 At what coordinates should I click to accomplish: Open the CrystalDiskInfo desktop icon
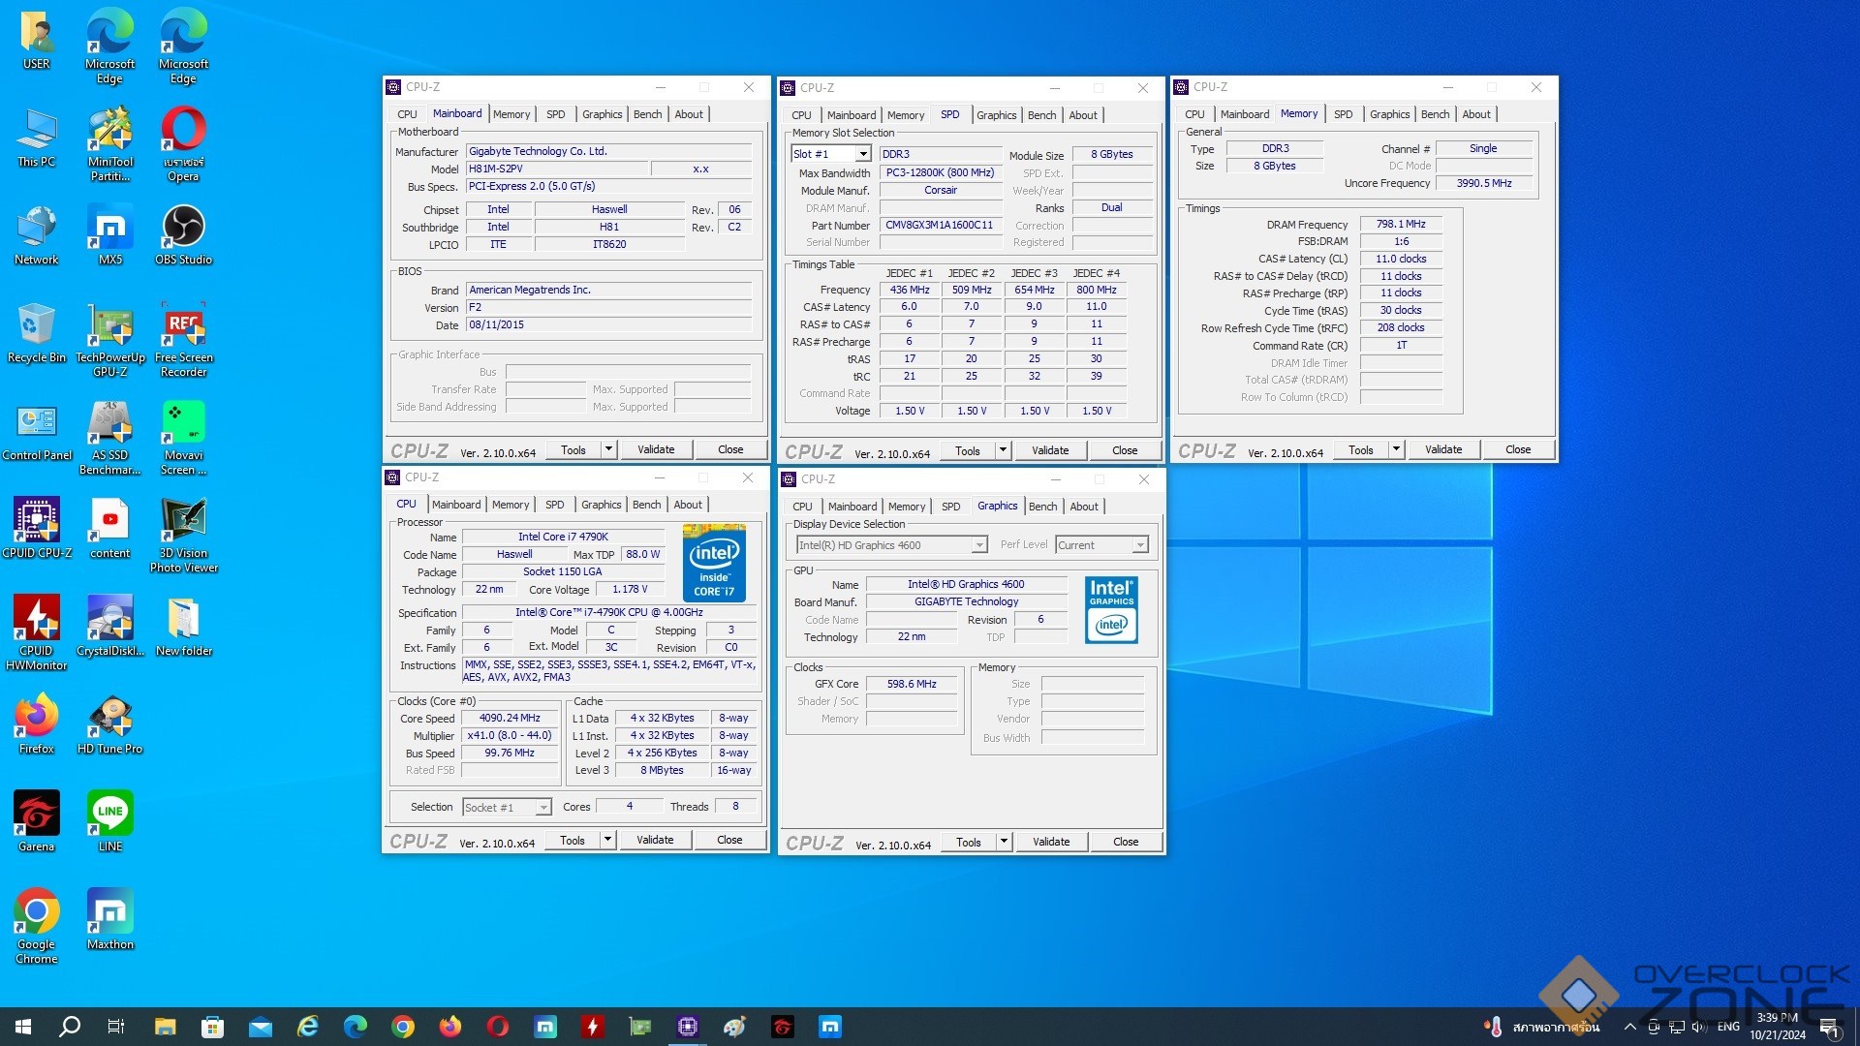pyautogui.click(x=110, y=626)
